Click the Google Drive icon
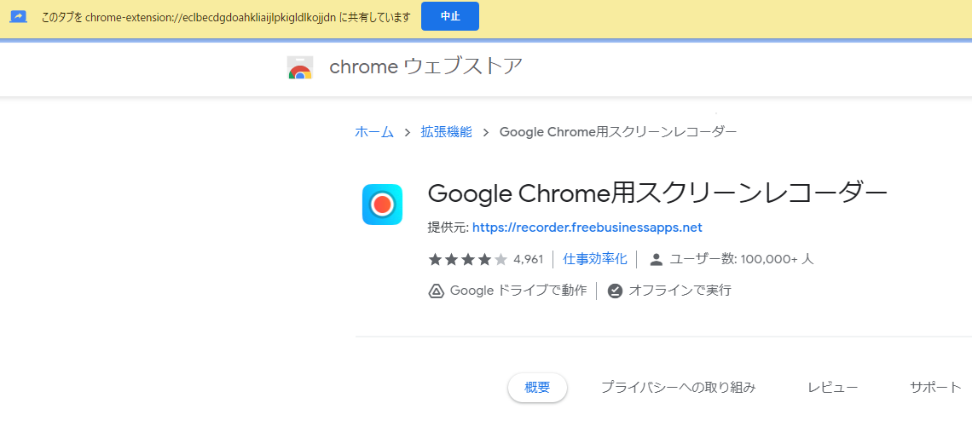972x438 pixels. [436, 291]
